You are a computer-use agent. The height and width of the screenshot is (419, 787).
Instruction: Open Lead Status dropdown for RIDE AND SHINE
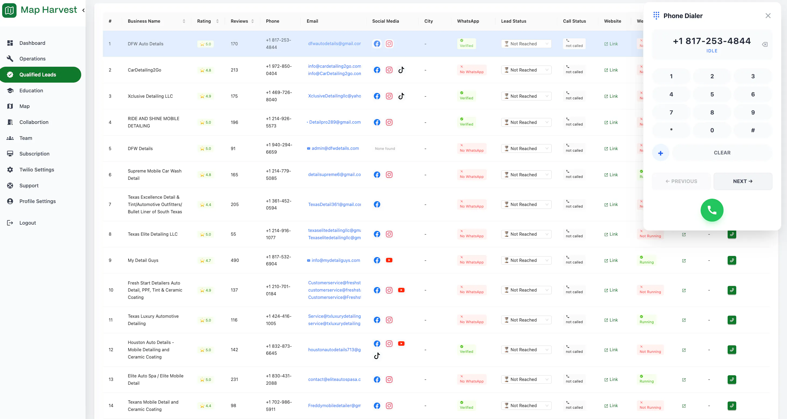coord(526,122)
